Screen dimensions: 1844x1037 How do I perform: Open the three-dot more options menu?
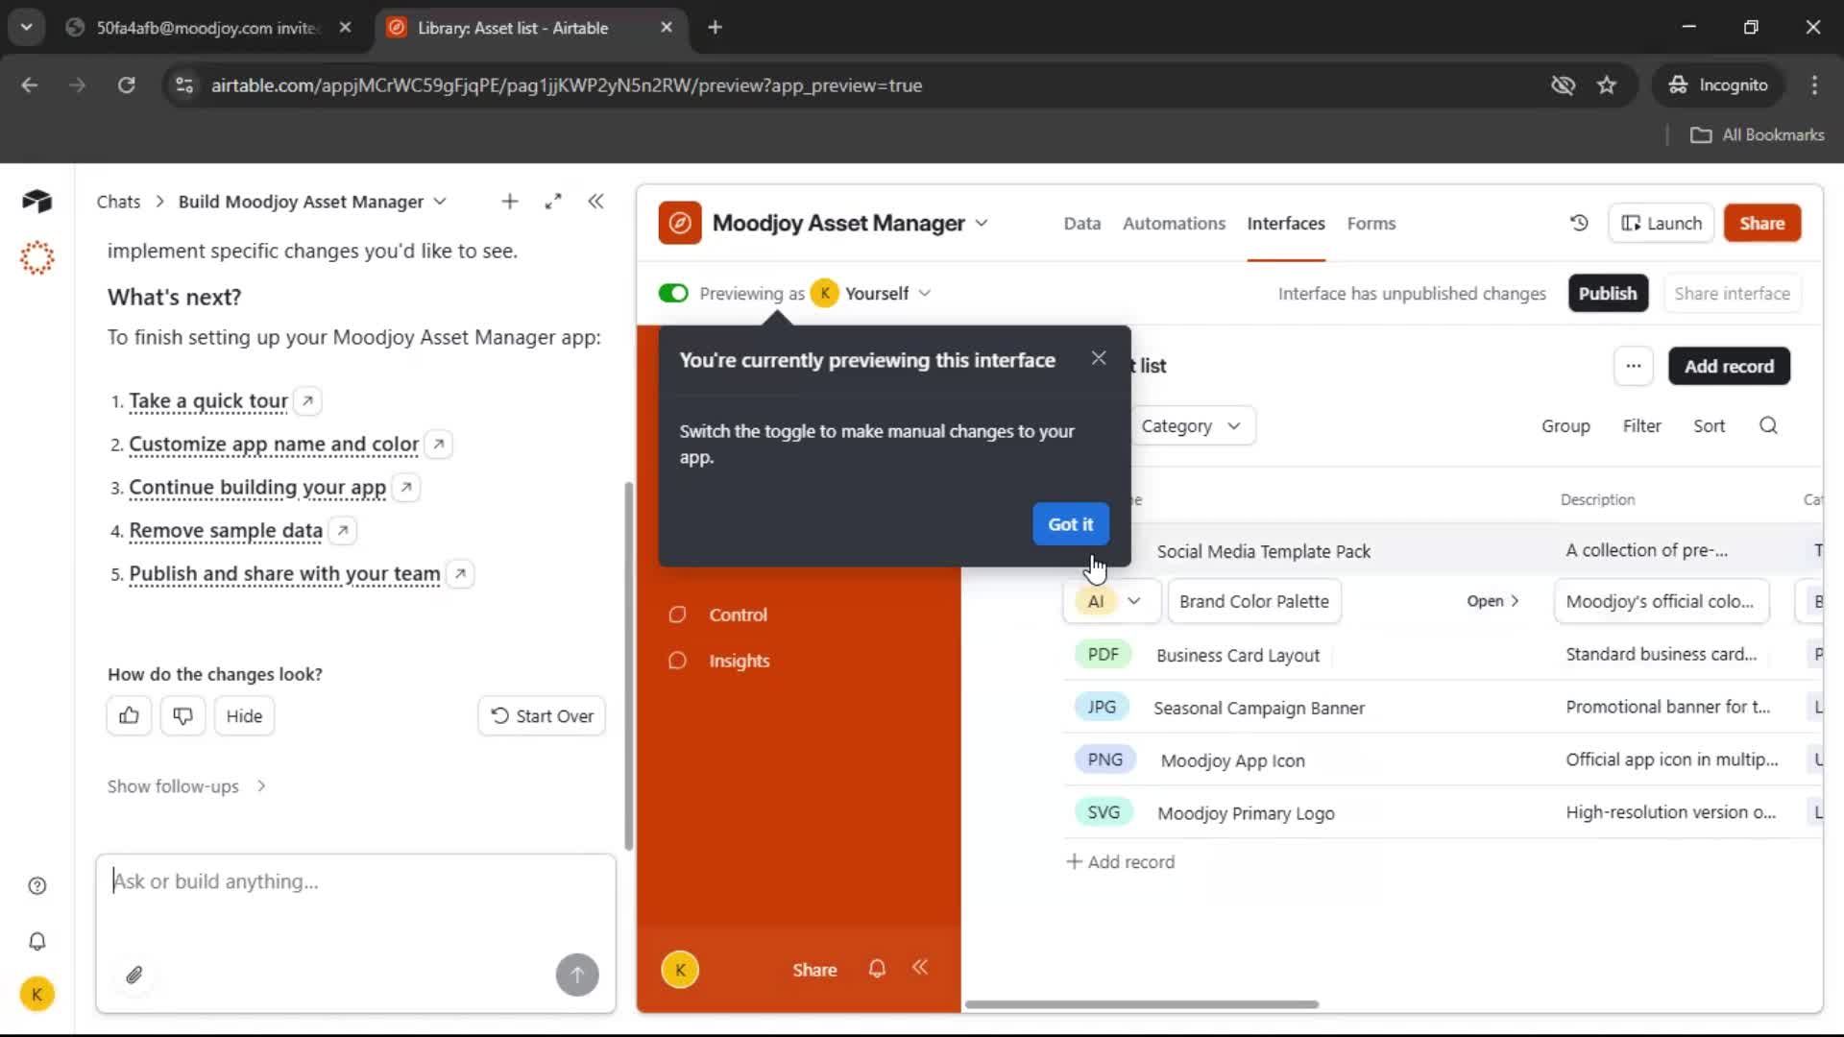[x=1634, y=366]
